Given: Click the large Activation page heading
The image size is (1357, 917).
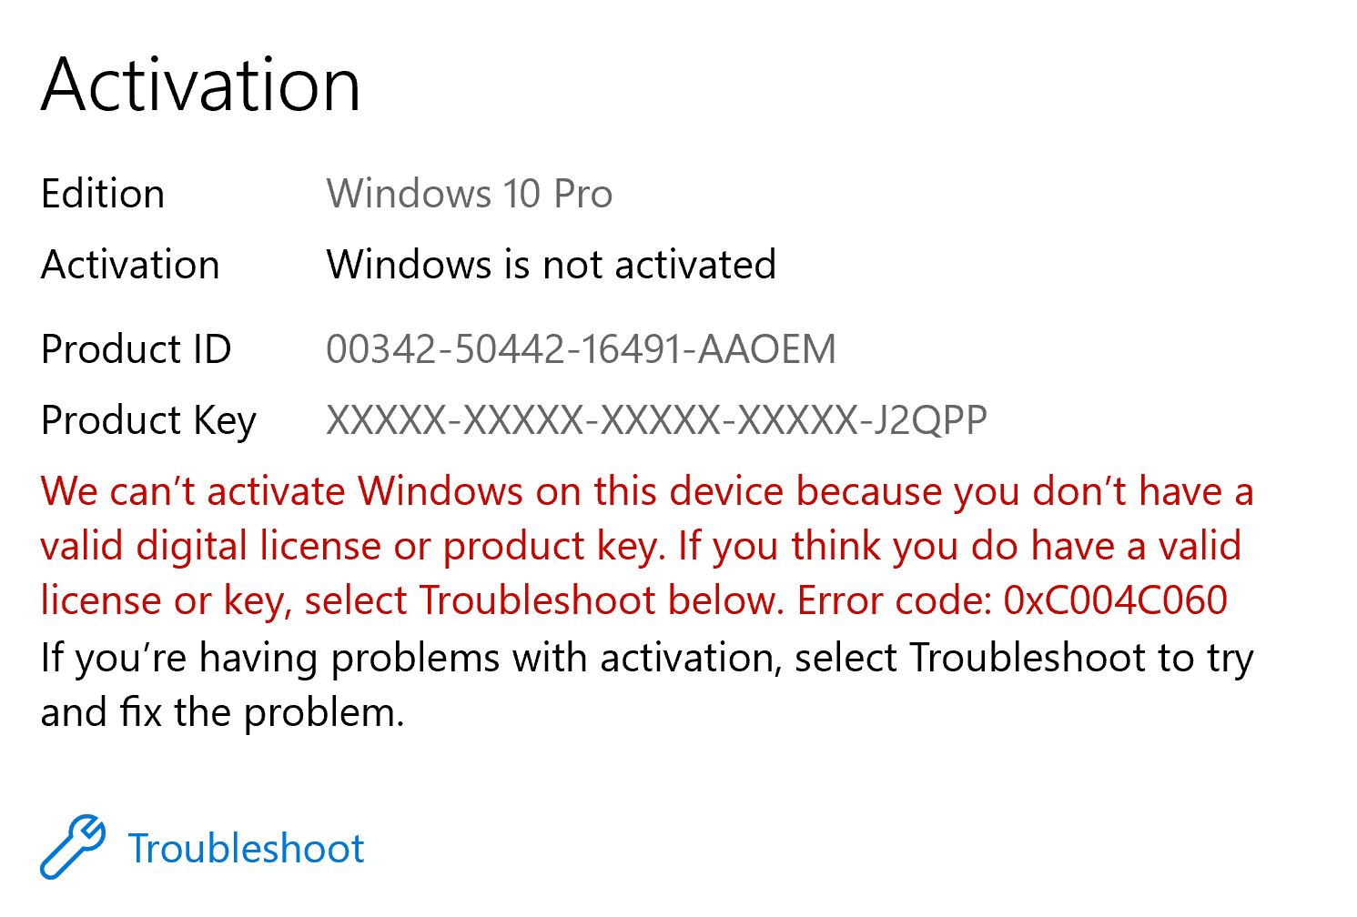Looking at the screenshot, I should pos(201,84).
